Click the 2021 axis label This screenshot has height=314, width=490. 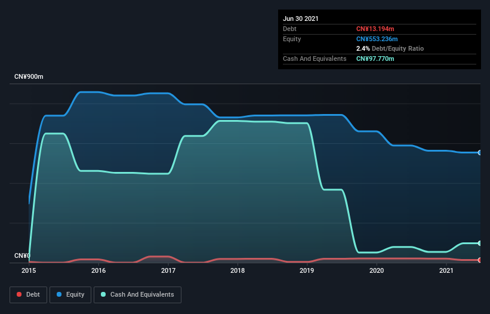click(x=446, y=270)
